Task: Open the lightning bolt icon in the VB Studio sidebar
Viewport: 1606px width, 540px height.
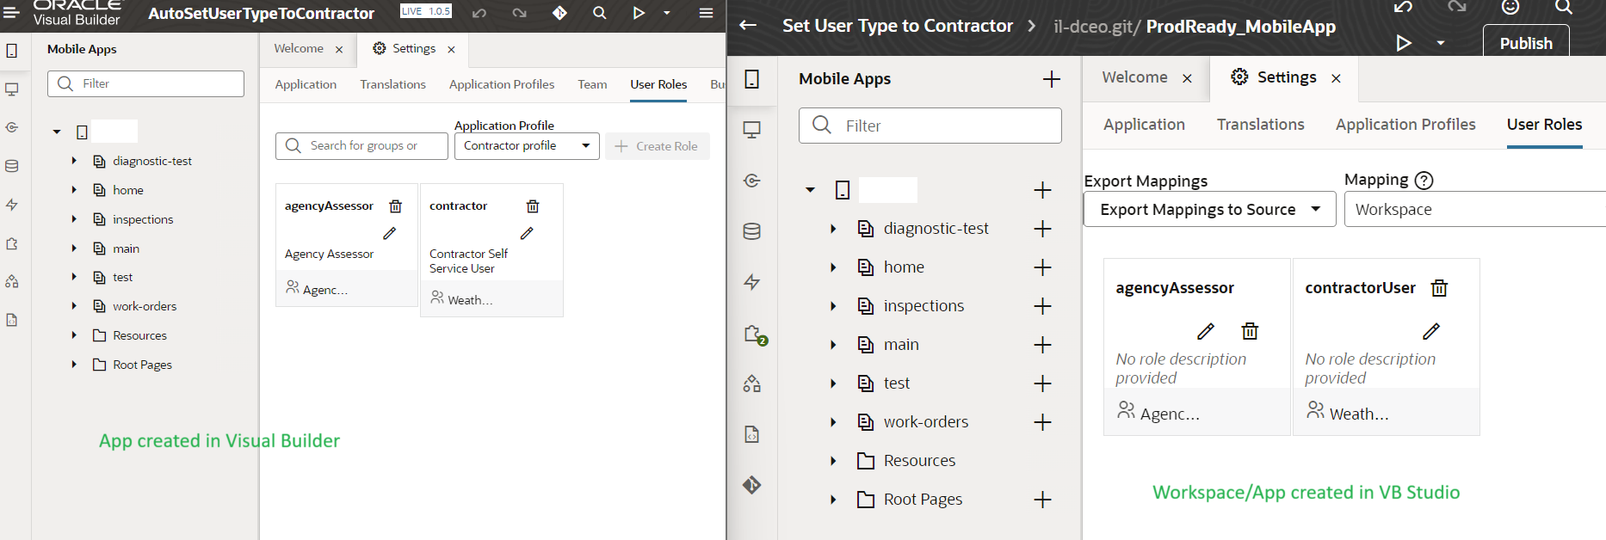Action: coord(751,282)
